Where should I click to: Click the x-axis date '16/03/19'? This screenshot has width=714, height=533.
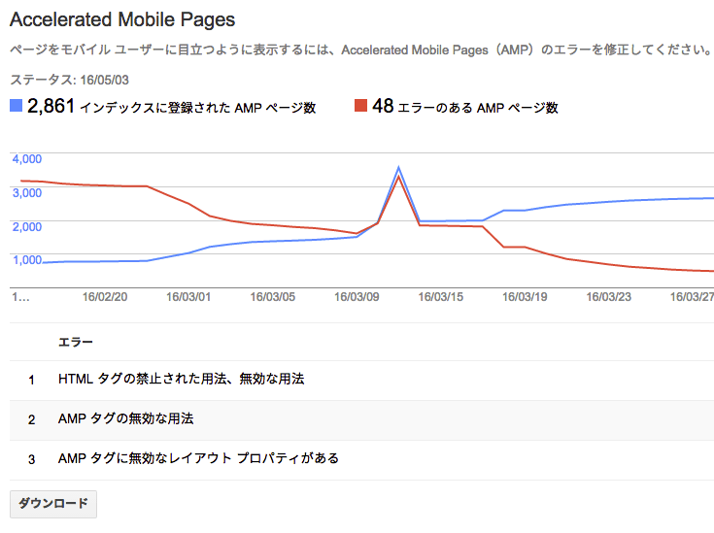tap(525, 297)
